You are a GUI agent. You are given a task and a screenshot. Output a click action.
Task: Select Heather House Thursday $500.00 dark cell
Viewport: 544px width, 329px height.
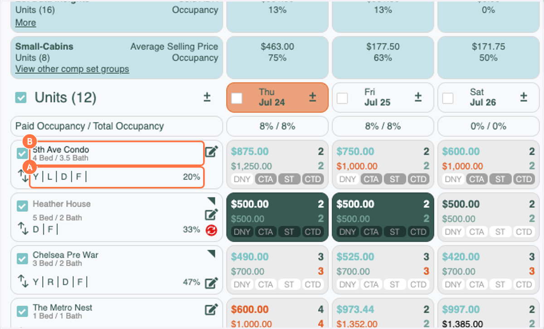(277, 217)
